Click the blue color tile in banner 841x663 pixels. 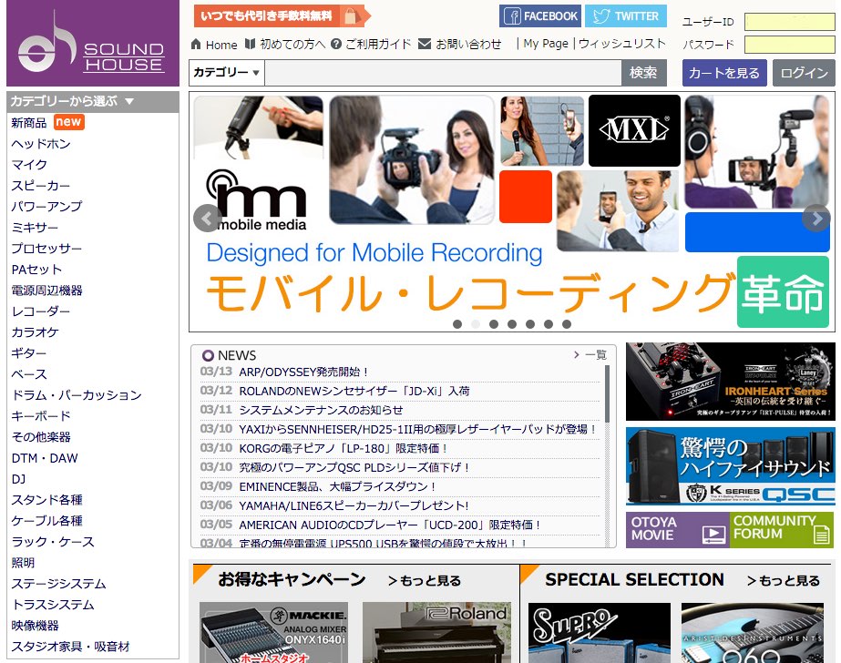pos(757,232)
